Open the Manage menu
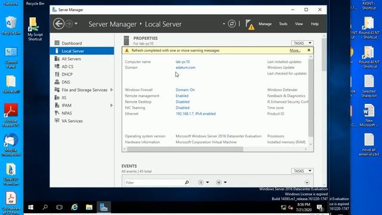The height and width of the screenshot is (215, 382). pyautogui.click(x=265, y=24)
